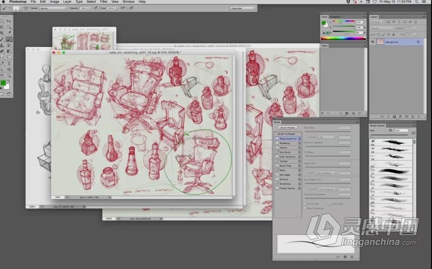This screenshot has height=269, width=432.
Task: Open the tool preset picker arrow
Action: 9,8
